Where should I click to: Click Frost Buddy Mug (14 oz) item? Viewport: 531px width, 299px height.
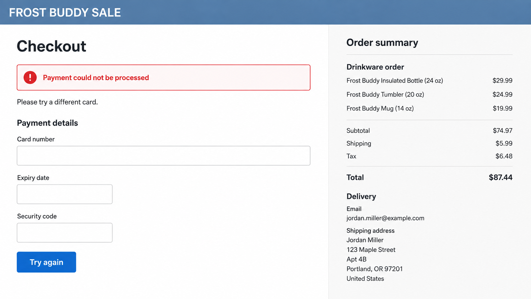[x=380, y=108]
